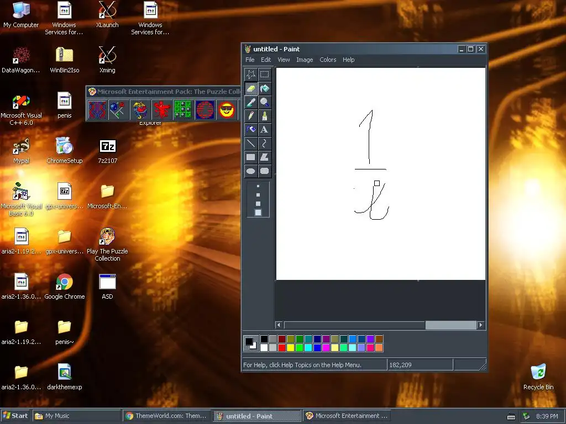This screenshot has width=566, height=424.
Task: Select the rectangular Select tool in Paint
Action: coord(265,75)
